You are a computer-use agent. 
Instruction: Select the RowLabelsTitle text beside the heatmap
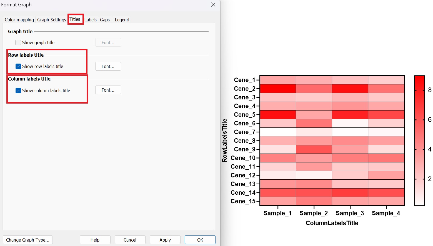[224, 140]
